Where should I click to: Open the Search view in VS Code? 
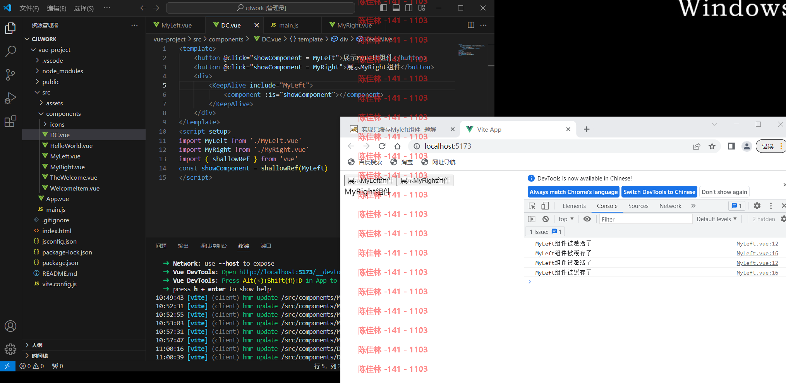point(10,51)
